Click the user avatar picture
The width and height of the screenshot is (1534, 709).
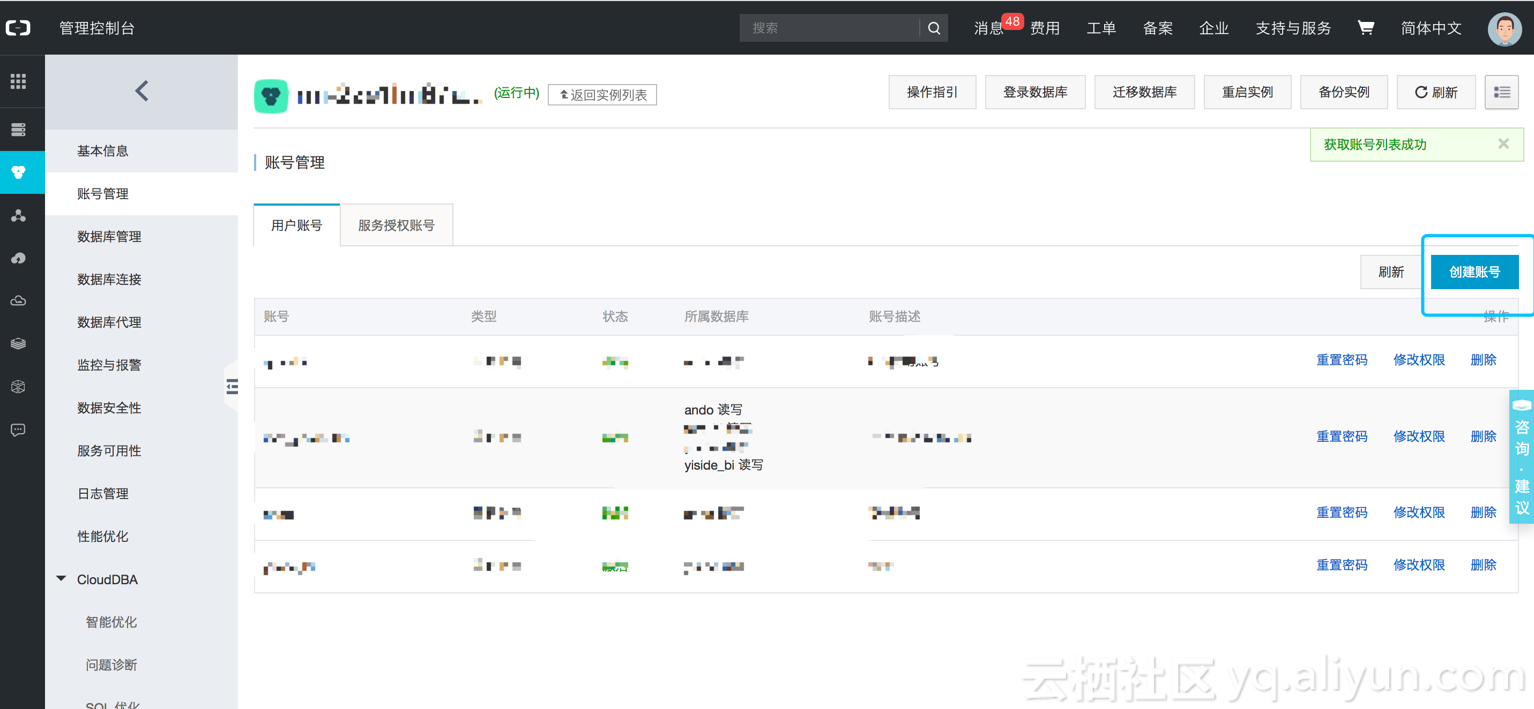pyautogui.click(x=1504, y=28)
